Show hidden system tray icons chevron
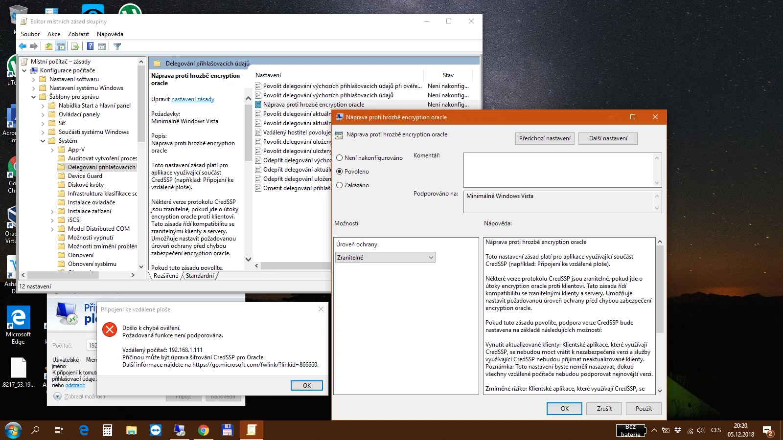This screenshot has width=783, height=440. tap(654, 430)
